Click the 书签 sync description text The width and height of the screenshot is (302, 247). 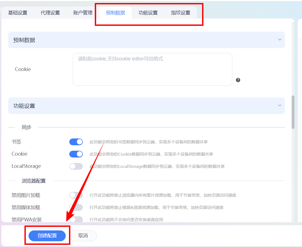click(x=149, y=142)
